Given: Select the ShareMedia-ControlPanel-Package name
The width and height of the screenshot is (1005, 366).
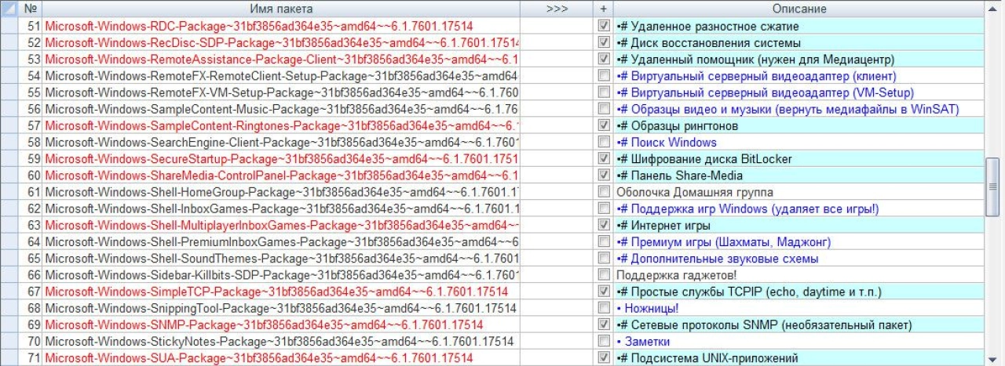Looking at the screenshot, I should pos(281,175).
